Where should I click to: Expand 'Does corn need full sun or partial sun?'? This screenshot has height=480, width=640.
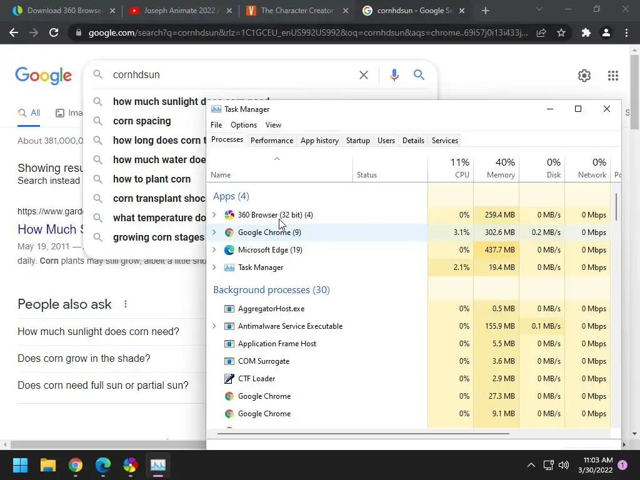point(111,385)
